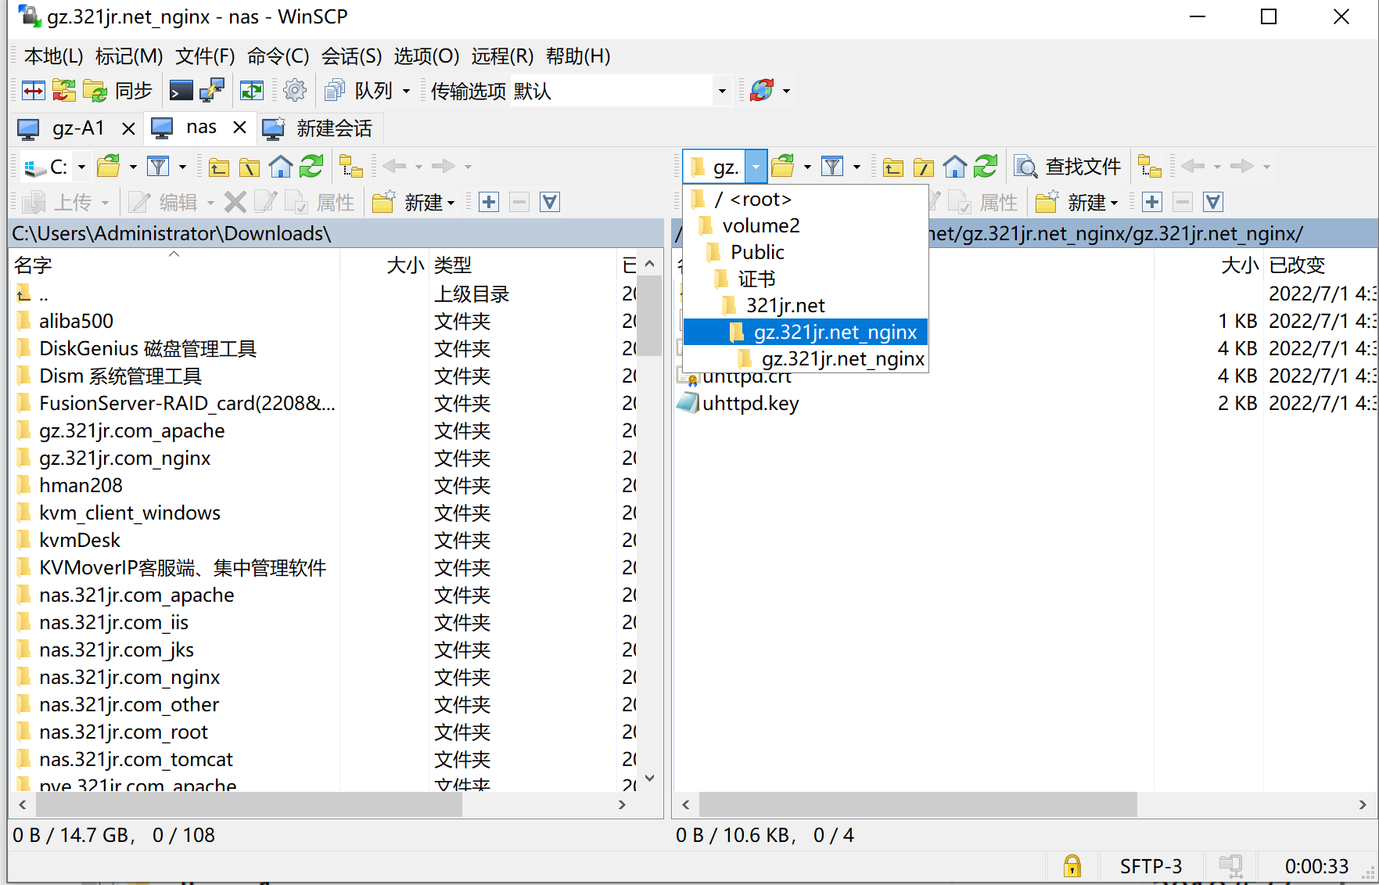Open the 新建会话 tab
The image size is (1379, 885).
coord(319,128)
